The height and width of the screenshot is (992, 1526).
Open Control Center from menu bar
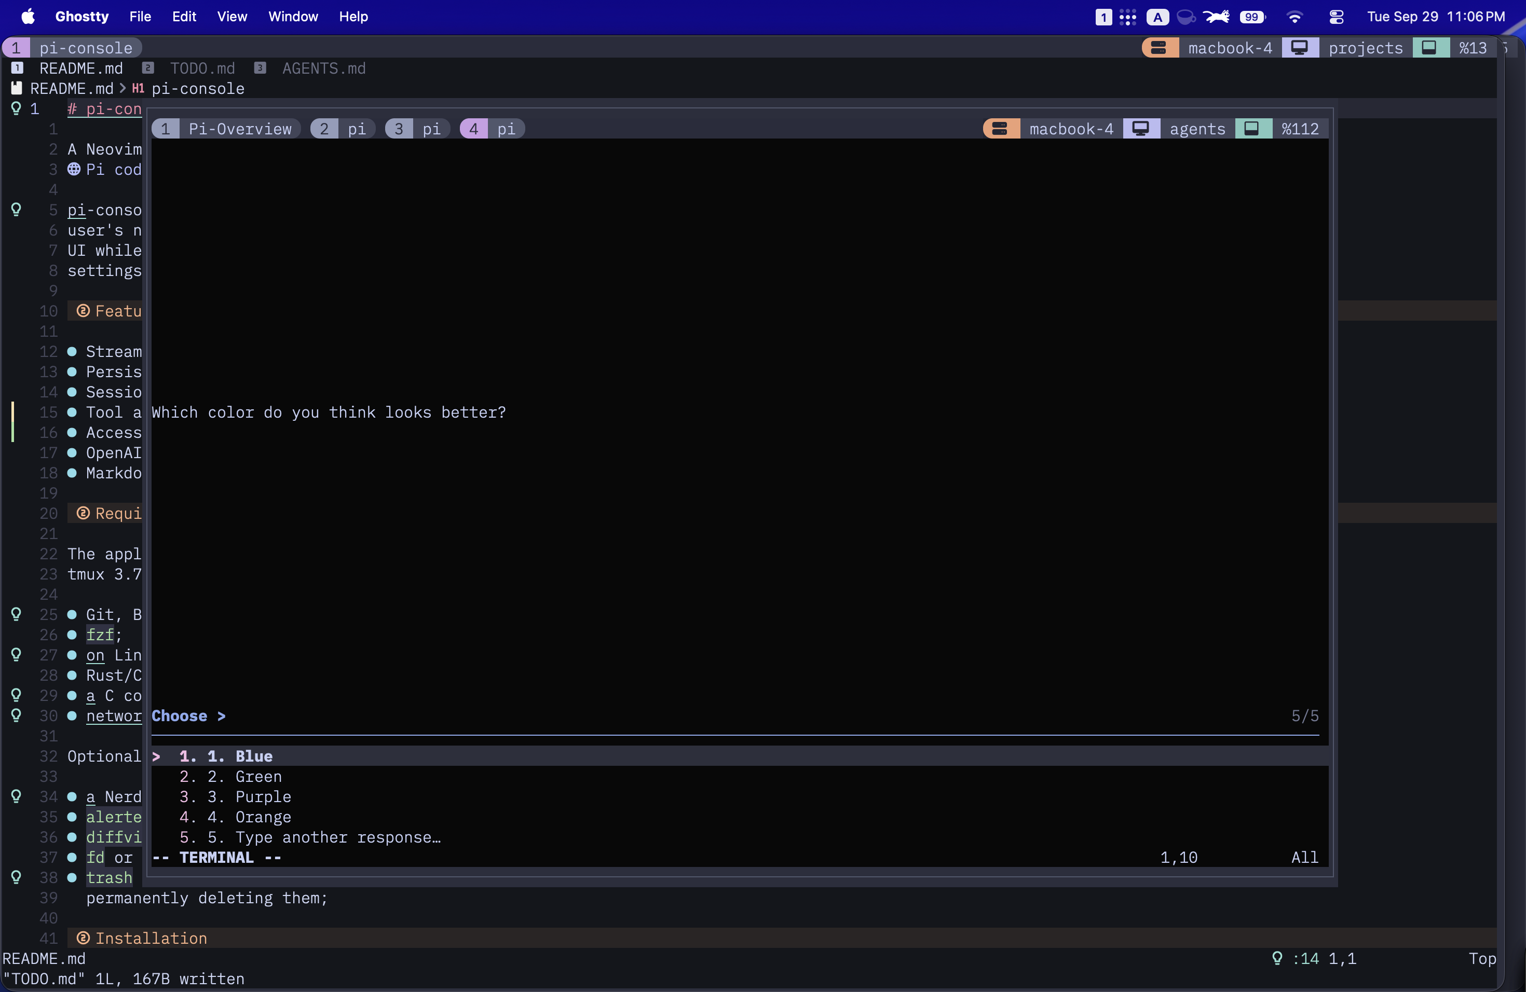tap(1336, 17)
